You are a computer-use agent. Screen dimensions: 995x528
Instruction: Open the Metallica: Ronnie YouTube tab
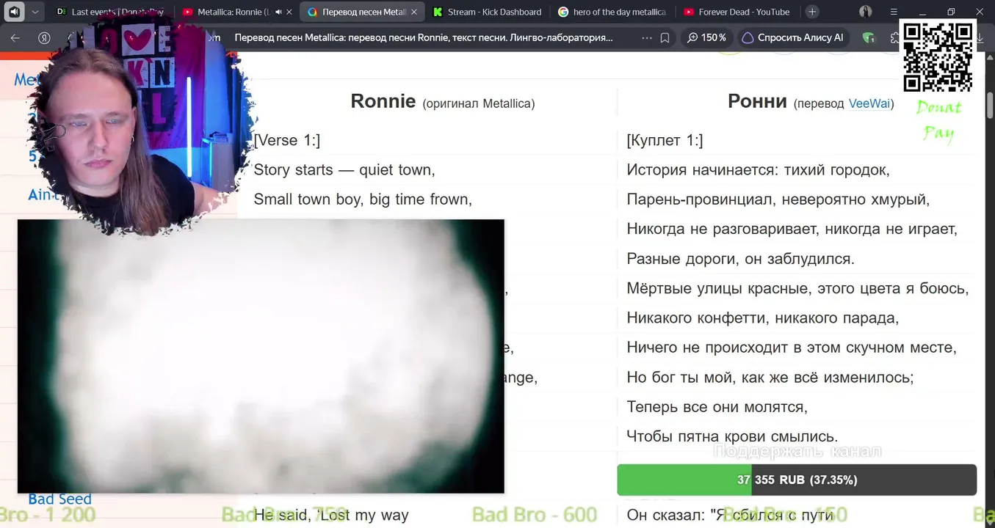[x=234, y=12]
